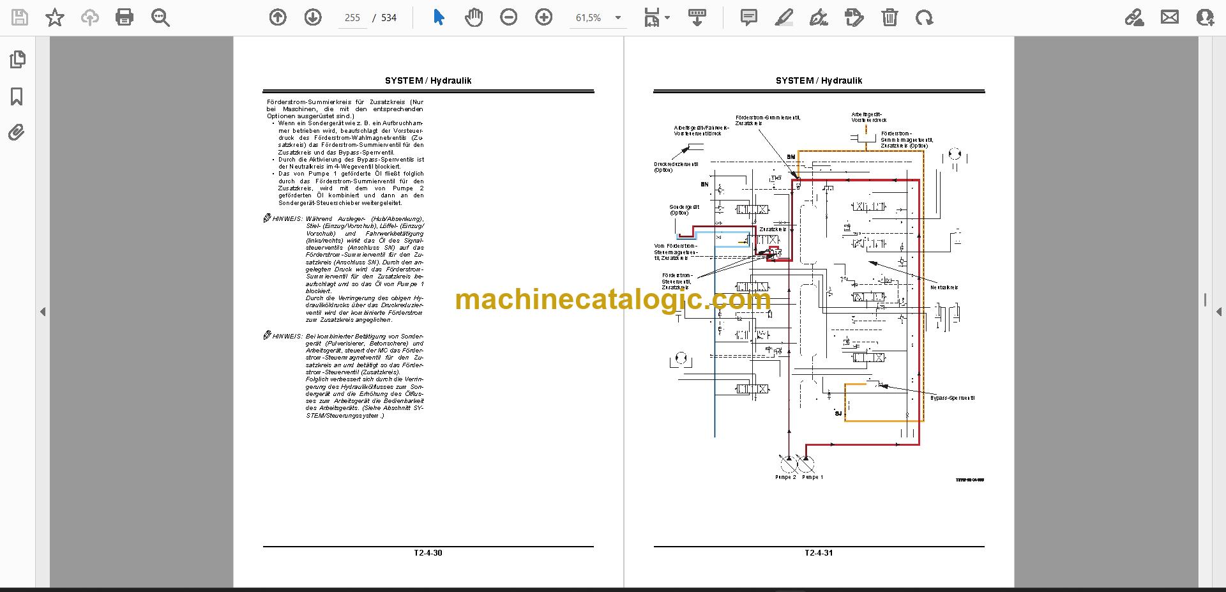Click the page number field showing 255

point(352,18)
